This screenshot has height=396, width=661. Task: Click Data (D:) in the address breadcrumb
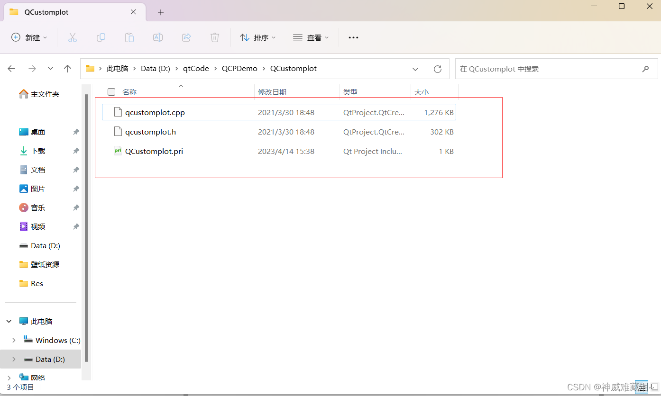[x=156, y=69]
